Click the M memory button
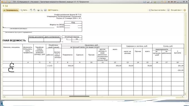Screen dimensions: 189x106 pyautogui.click(x=169, y=2)
